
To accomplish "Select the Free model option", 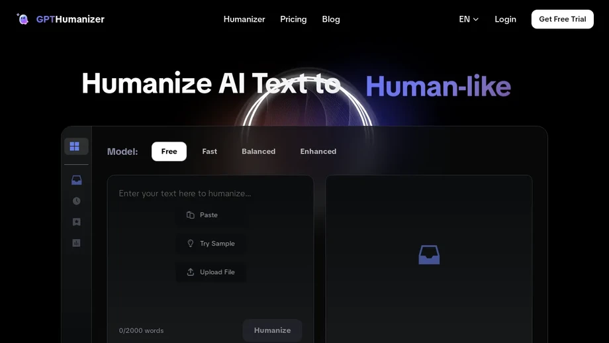I will tap(169, 152).
